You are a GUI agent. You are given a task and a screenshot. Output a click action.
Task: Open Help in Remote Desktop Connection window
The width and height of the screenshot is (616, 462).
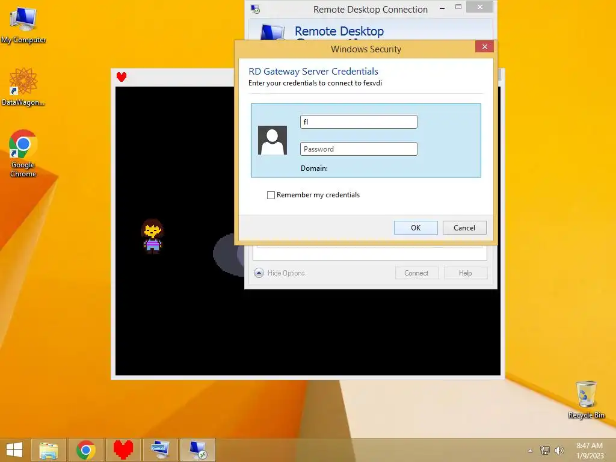tap(466, 273)
